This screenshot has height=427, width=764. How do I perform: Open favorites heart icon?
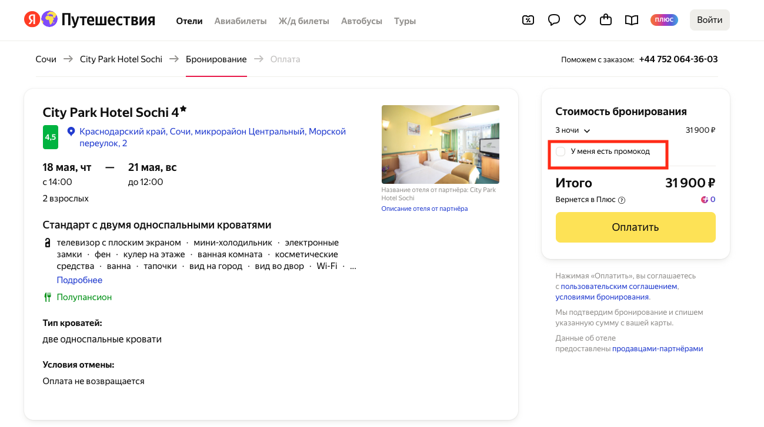click(x=580, y=21)
